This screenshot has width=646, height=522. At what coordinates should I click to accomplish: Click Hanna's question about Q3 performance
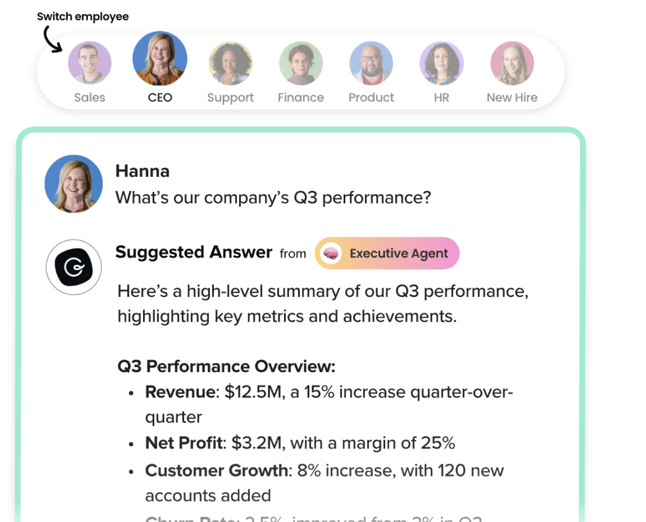[x=273, y=197]
